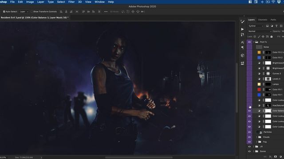Lock transparent pixels icon in Layers panel
Image resolution: width=284 pixels, height=159 pixels.
(x=255, y=37)
